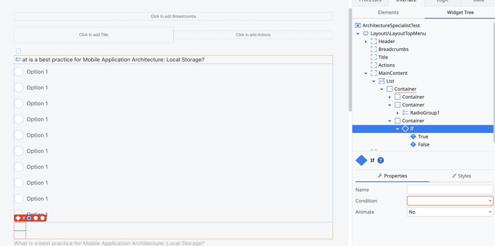Select the topmost Option 1 radio button

tap(19, 72)
